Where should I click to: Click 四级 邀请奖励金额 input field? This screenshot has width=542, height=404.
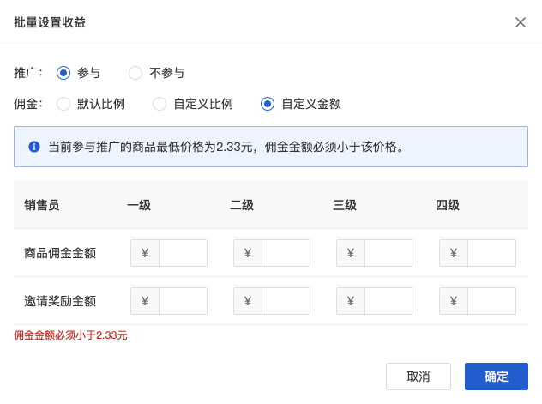point(491,301)
